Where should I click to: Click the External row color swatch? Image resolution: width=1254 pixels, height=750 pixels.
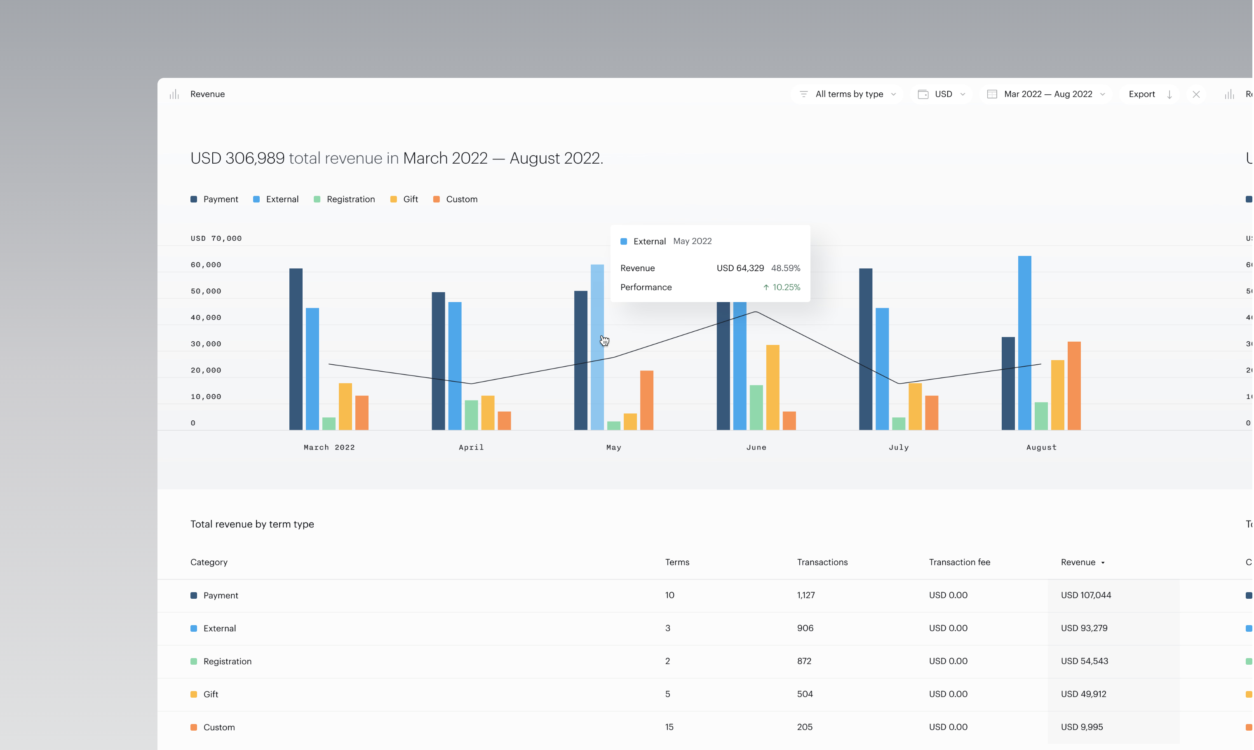[194, 629]
